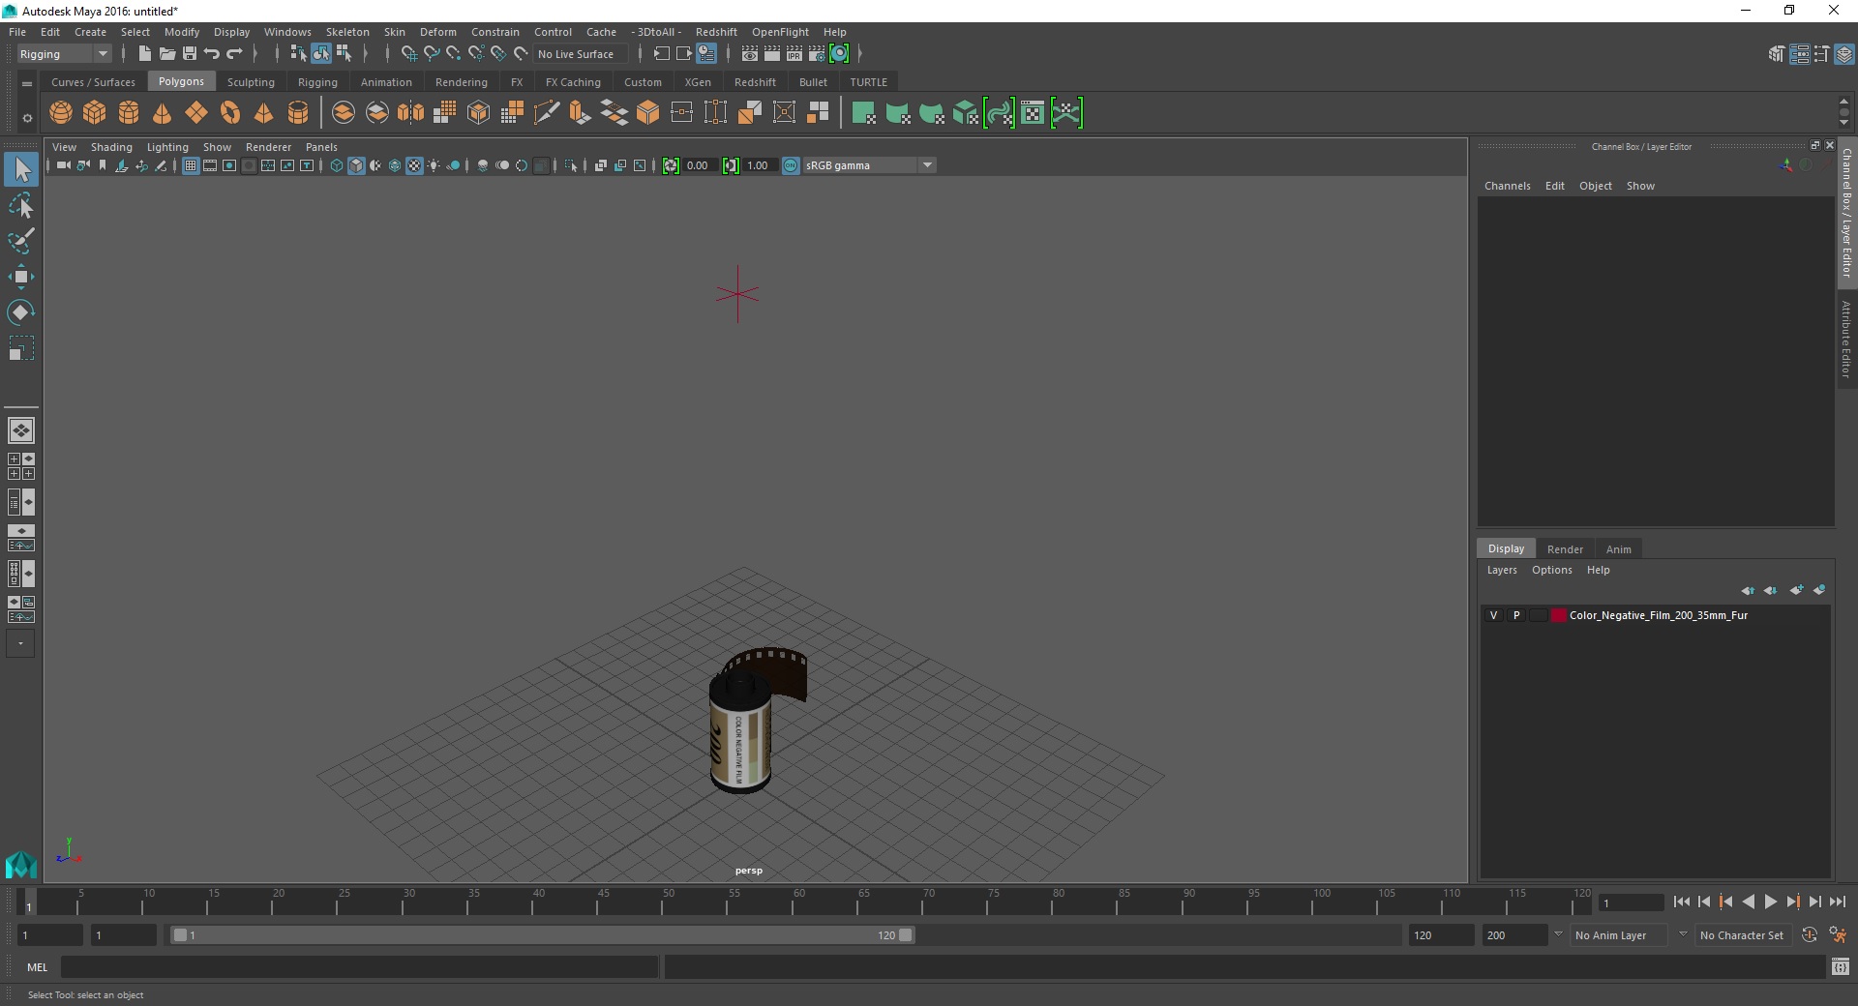Viewport: 1858px width, 1006px height.
Task: Click the time range slider bar
Action: pyautogui.click(x=542, y=935)
